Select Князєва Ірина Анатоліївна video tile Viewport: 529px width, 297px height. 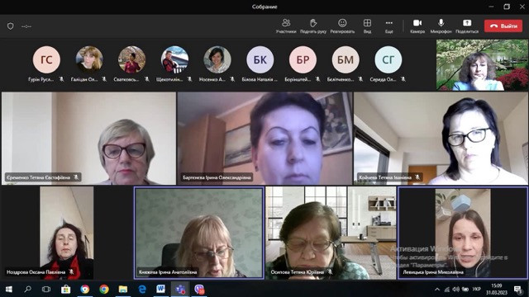pos(199,233)
